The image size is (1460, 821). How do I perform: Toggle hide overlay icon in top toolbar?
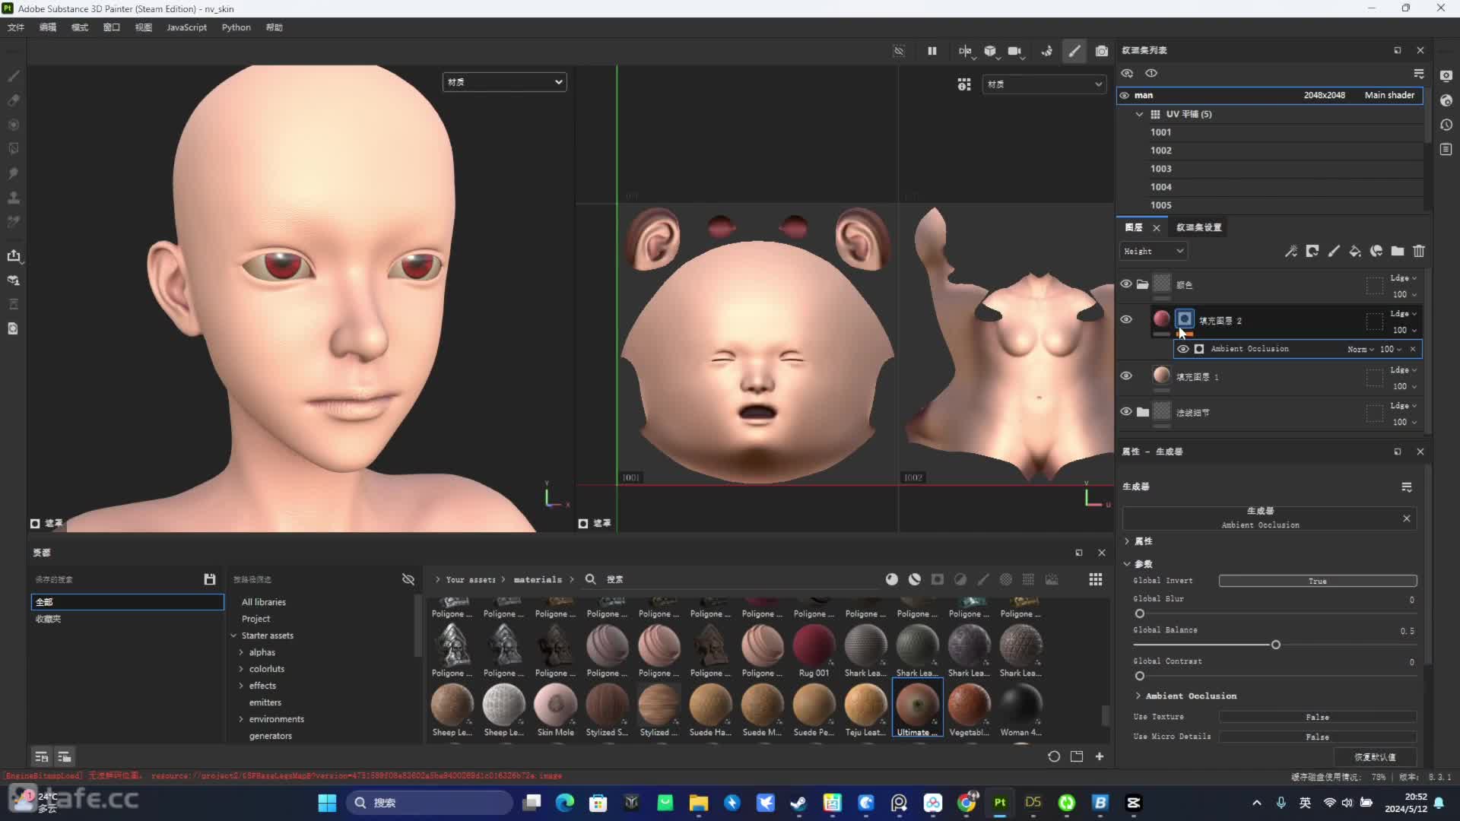[x=899, y=51]
